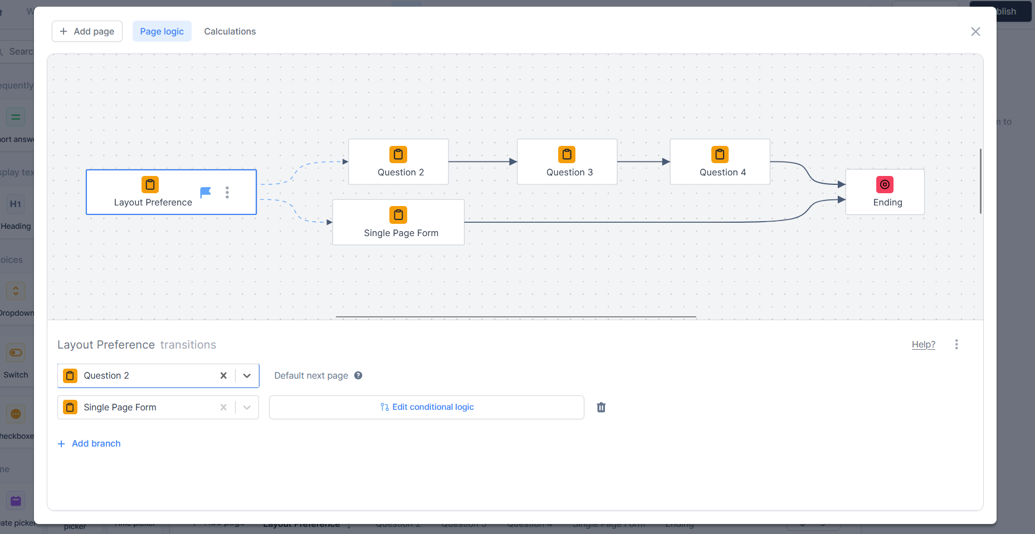Select the Layout Preference node
Viewport: 1035px width, 534px height.
(171, 192)
